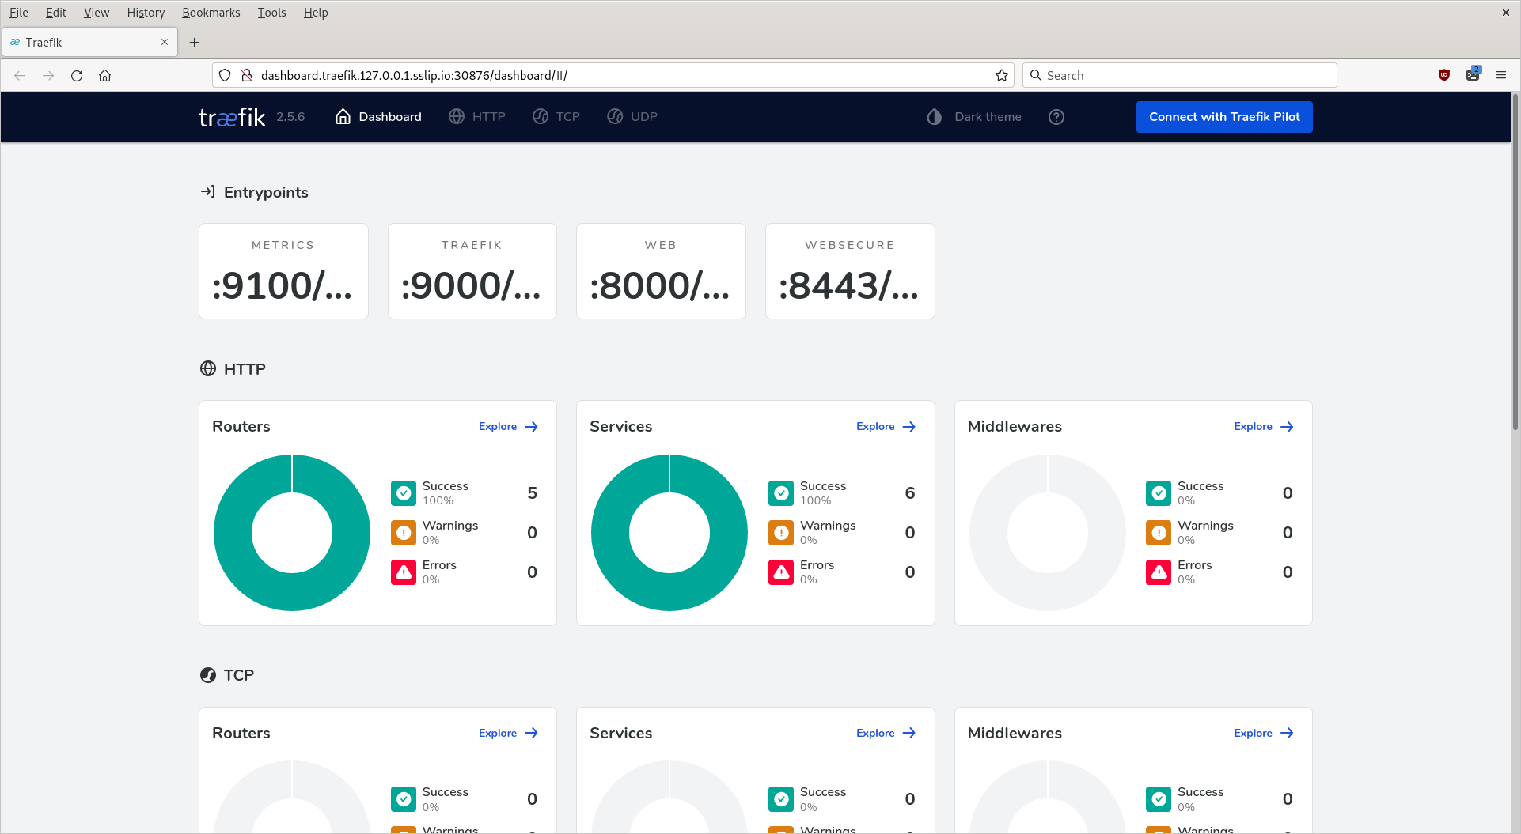Click the Entrypoints heading arrow icon

(208, 192)
